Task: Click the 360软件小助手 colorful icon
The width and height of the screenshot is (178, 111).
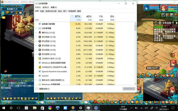Action: 40,58
